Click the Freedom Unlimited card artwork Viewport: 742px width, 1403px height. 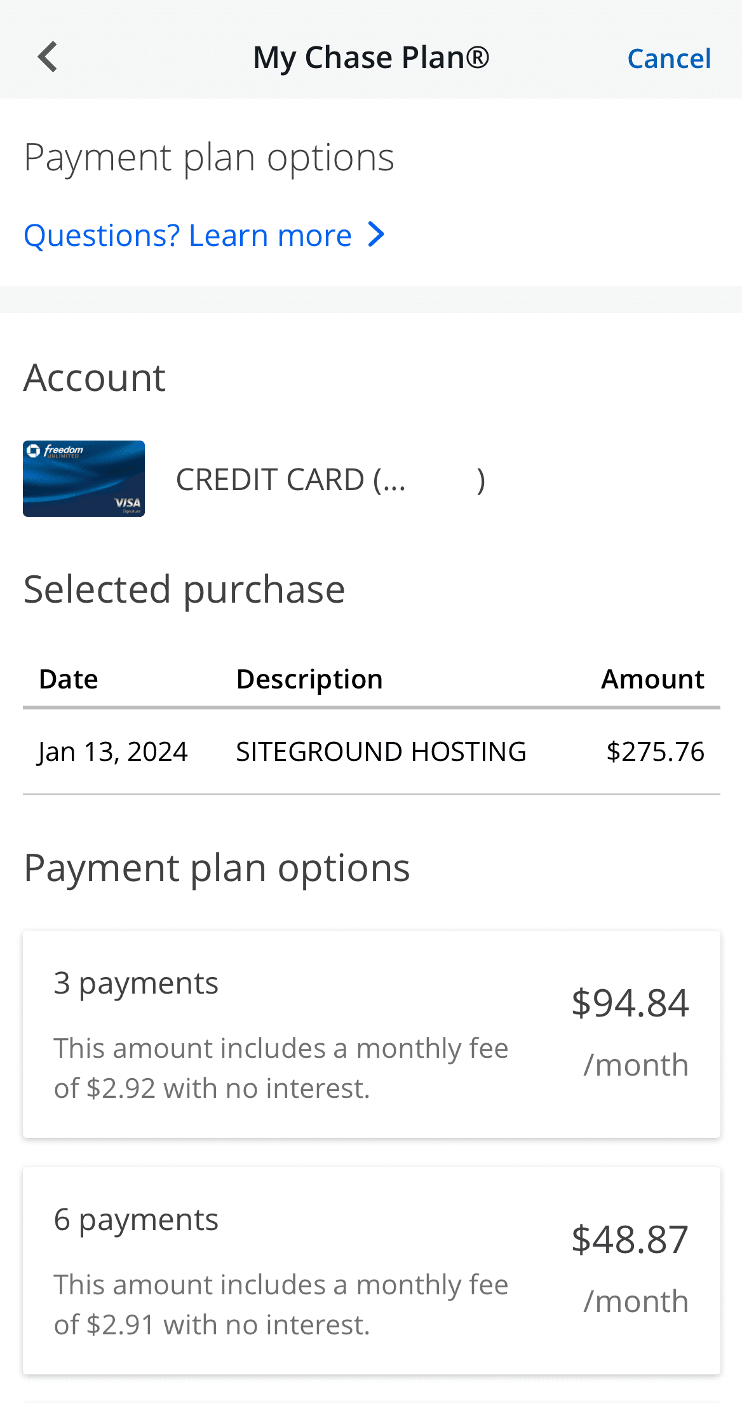click(83, 478)
